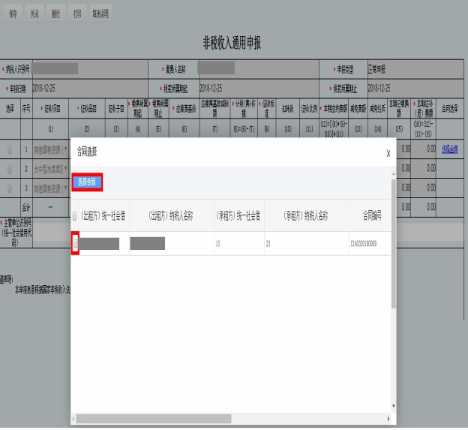This screenshot has height=430, width=468.
Task: Click the 申报日期 field 2018-12-25
Action: pyautogui.click(x=90, y=89)
